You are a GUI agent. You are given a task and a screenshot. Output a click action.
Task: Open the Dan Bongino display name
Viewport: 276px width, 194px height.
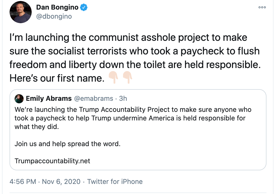click(57, 7)
